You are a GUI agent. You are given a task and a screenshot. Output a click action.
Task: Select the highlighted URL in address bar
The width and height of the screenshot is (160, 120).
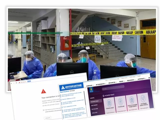pyautogui.click(x=29, y=81)
